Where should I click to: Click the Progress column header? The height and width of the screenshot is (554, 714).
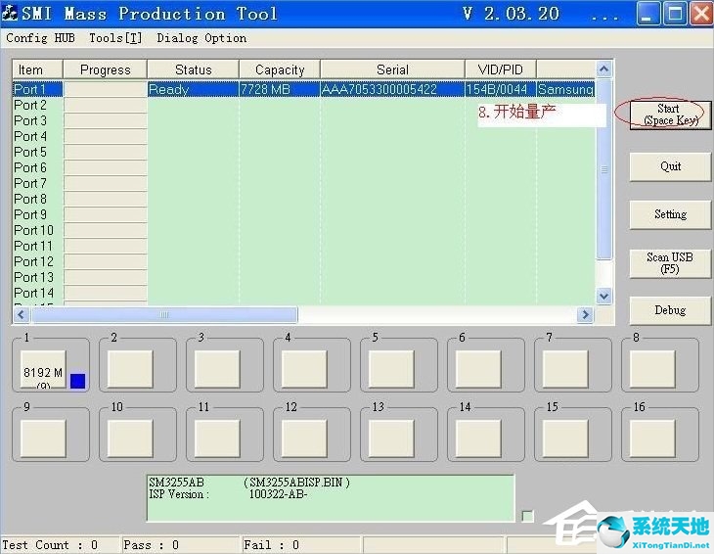pyautogui.click(x=106, y=69)
